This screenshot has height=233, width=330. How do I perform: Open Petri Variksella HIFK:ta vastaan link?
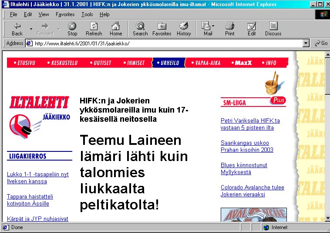pyautogui.click(x=250, y=124)
